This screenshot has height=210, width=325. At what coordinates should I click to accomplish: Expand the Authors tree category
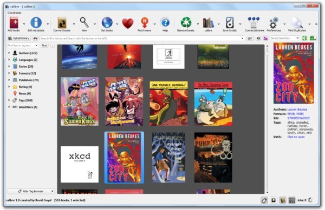tap(9, 53)
